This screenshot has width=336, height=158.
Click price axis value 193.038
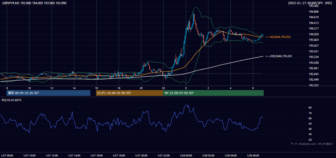click(x=314, y=63)
